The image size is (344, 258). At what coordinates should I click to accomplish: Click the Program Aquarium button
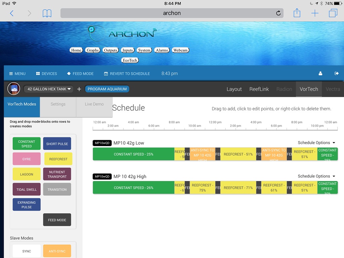(x=107, y=89)
